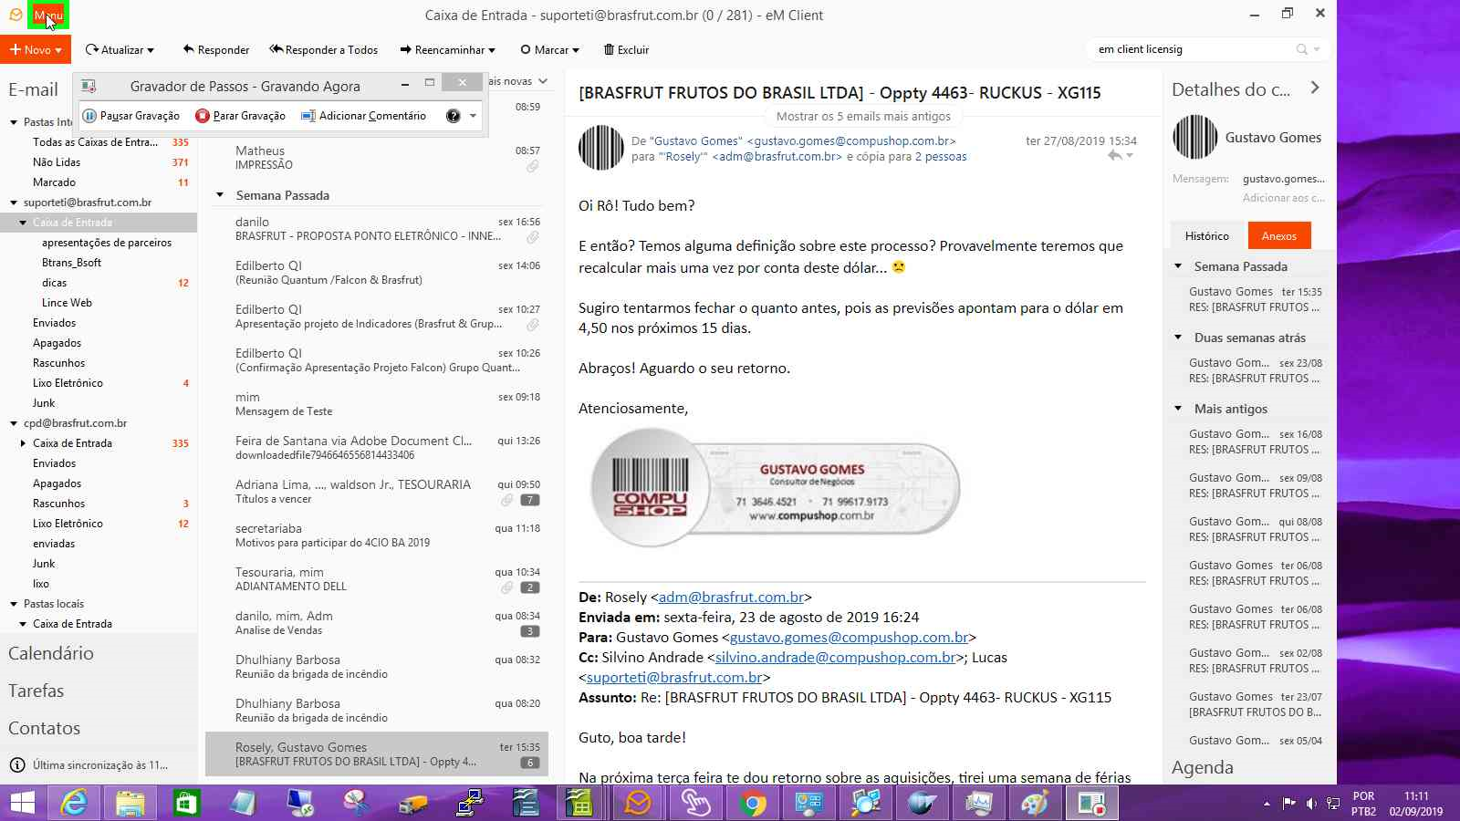Click Responder a Todos in toolbar
The height and width of the screenshot is (821, 1460).
click(323, 50)
